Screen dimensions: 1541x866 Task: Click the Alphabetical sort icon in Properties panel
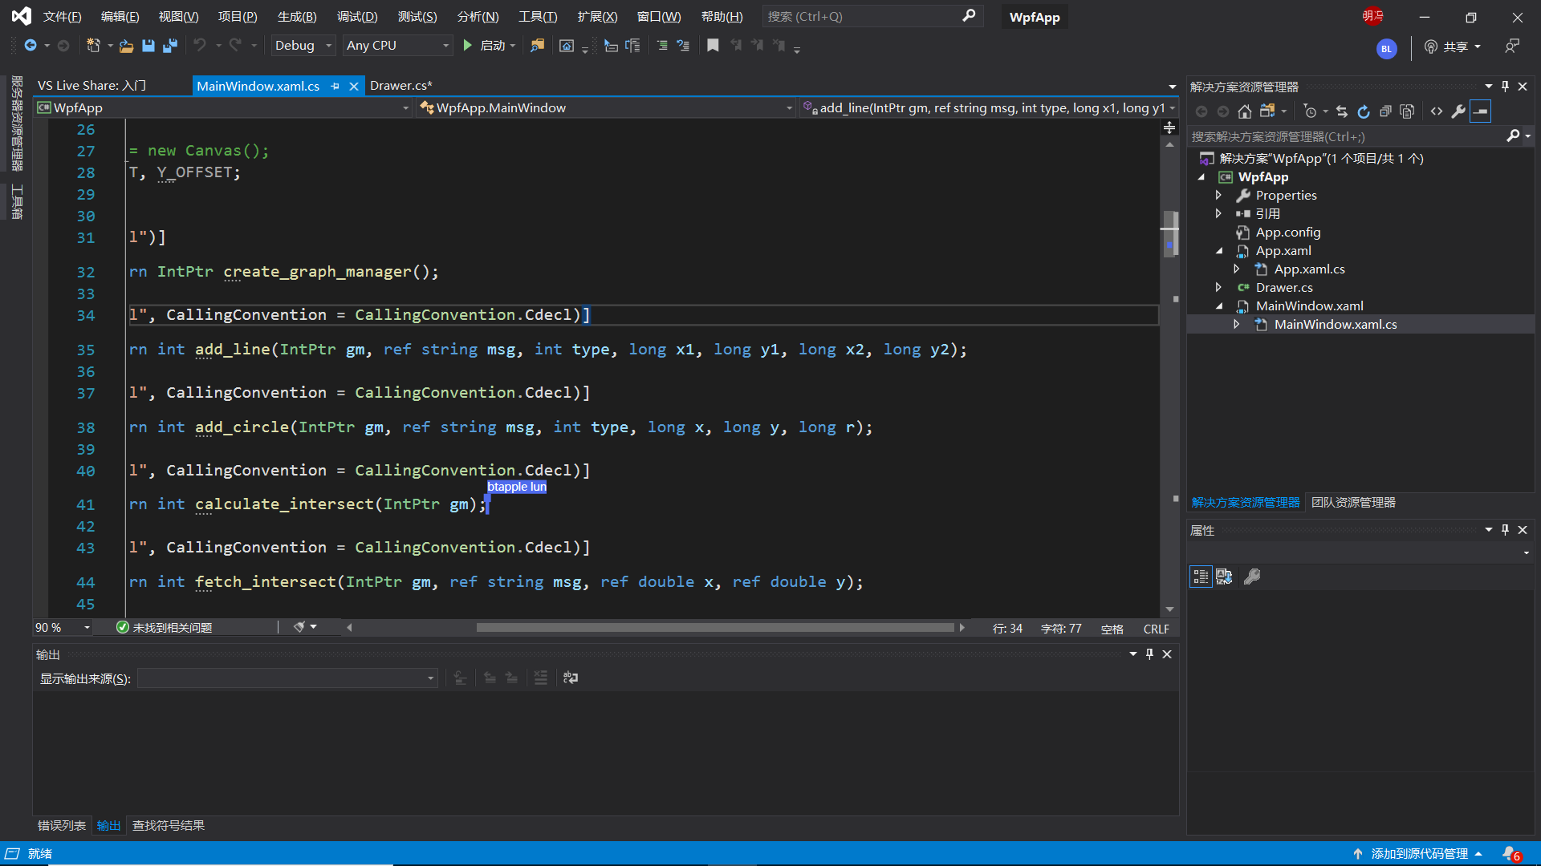1224,577
